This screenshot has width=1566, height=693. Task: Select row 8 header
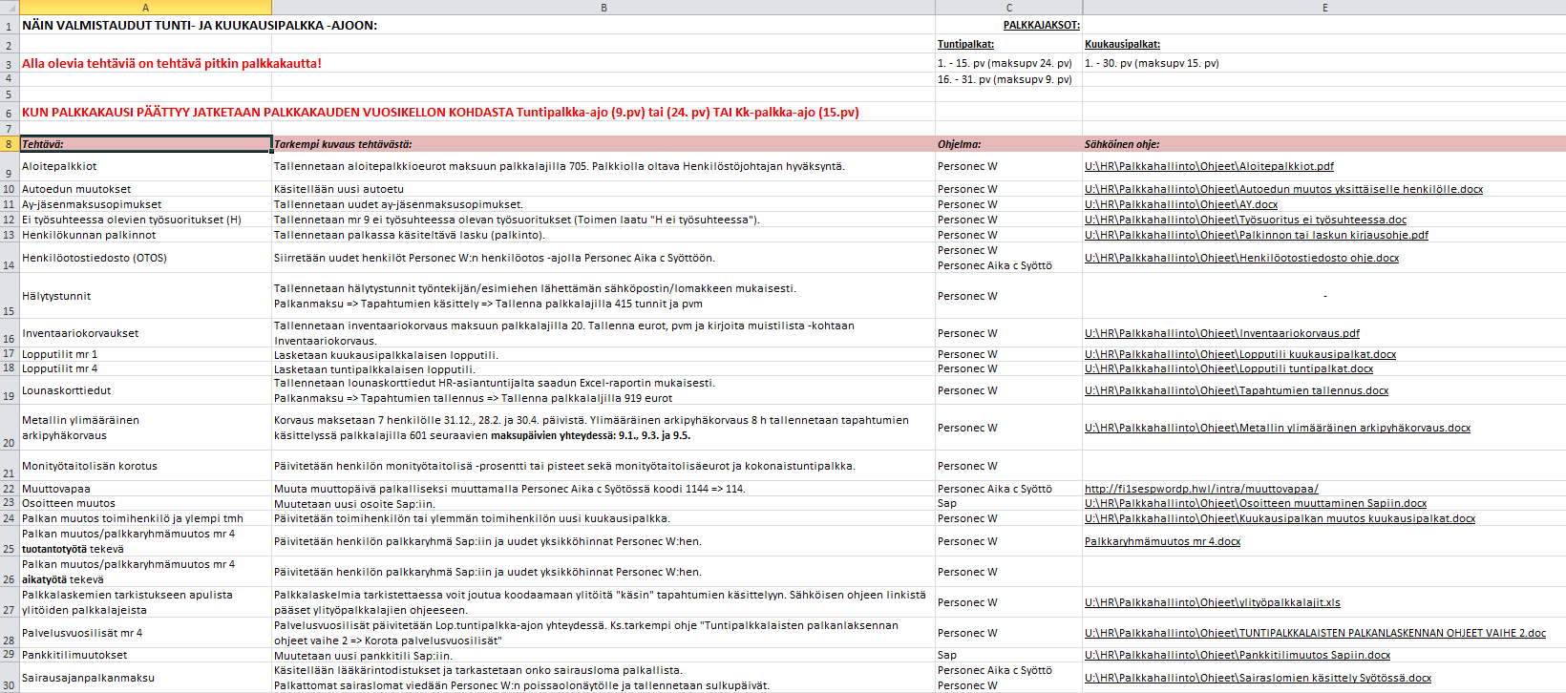point(9,144)
